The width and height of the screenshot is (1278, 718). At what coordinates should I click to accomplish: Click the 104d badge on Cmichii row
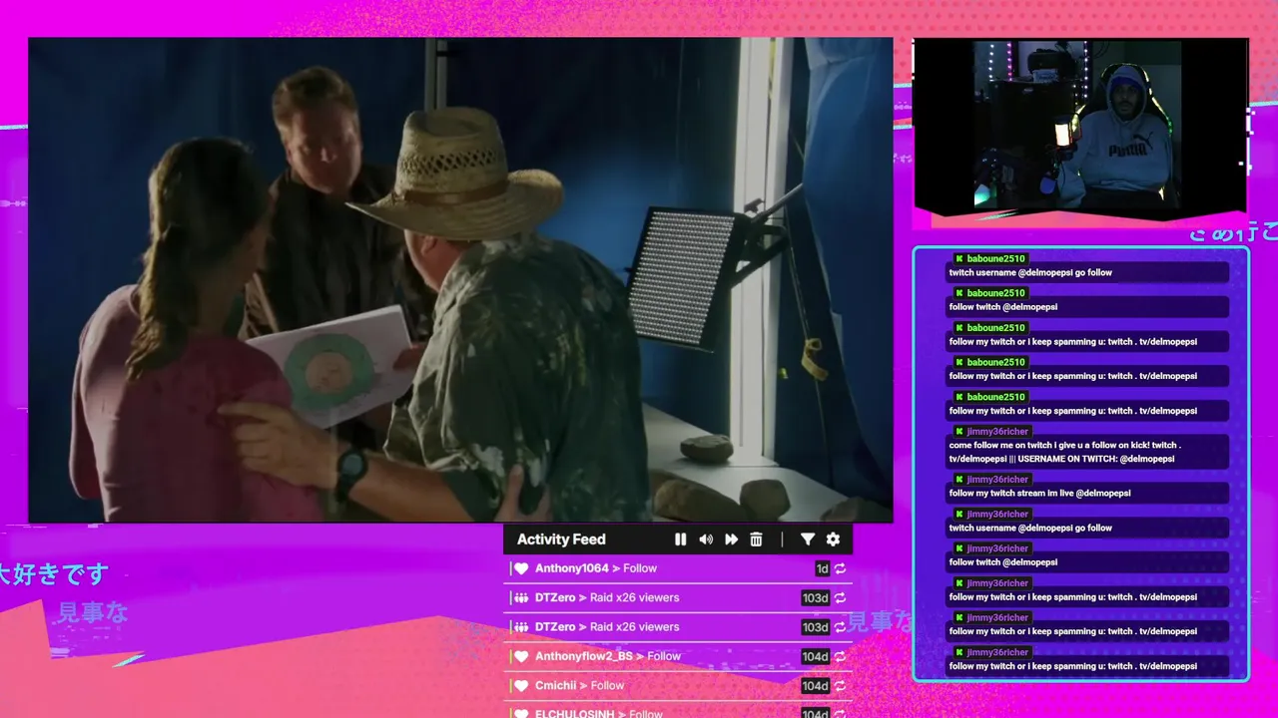click(816, 686)
